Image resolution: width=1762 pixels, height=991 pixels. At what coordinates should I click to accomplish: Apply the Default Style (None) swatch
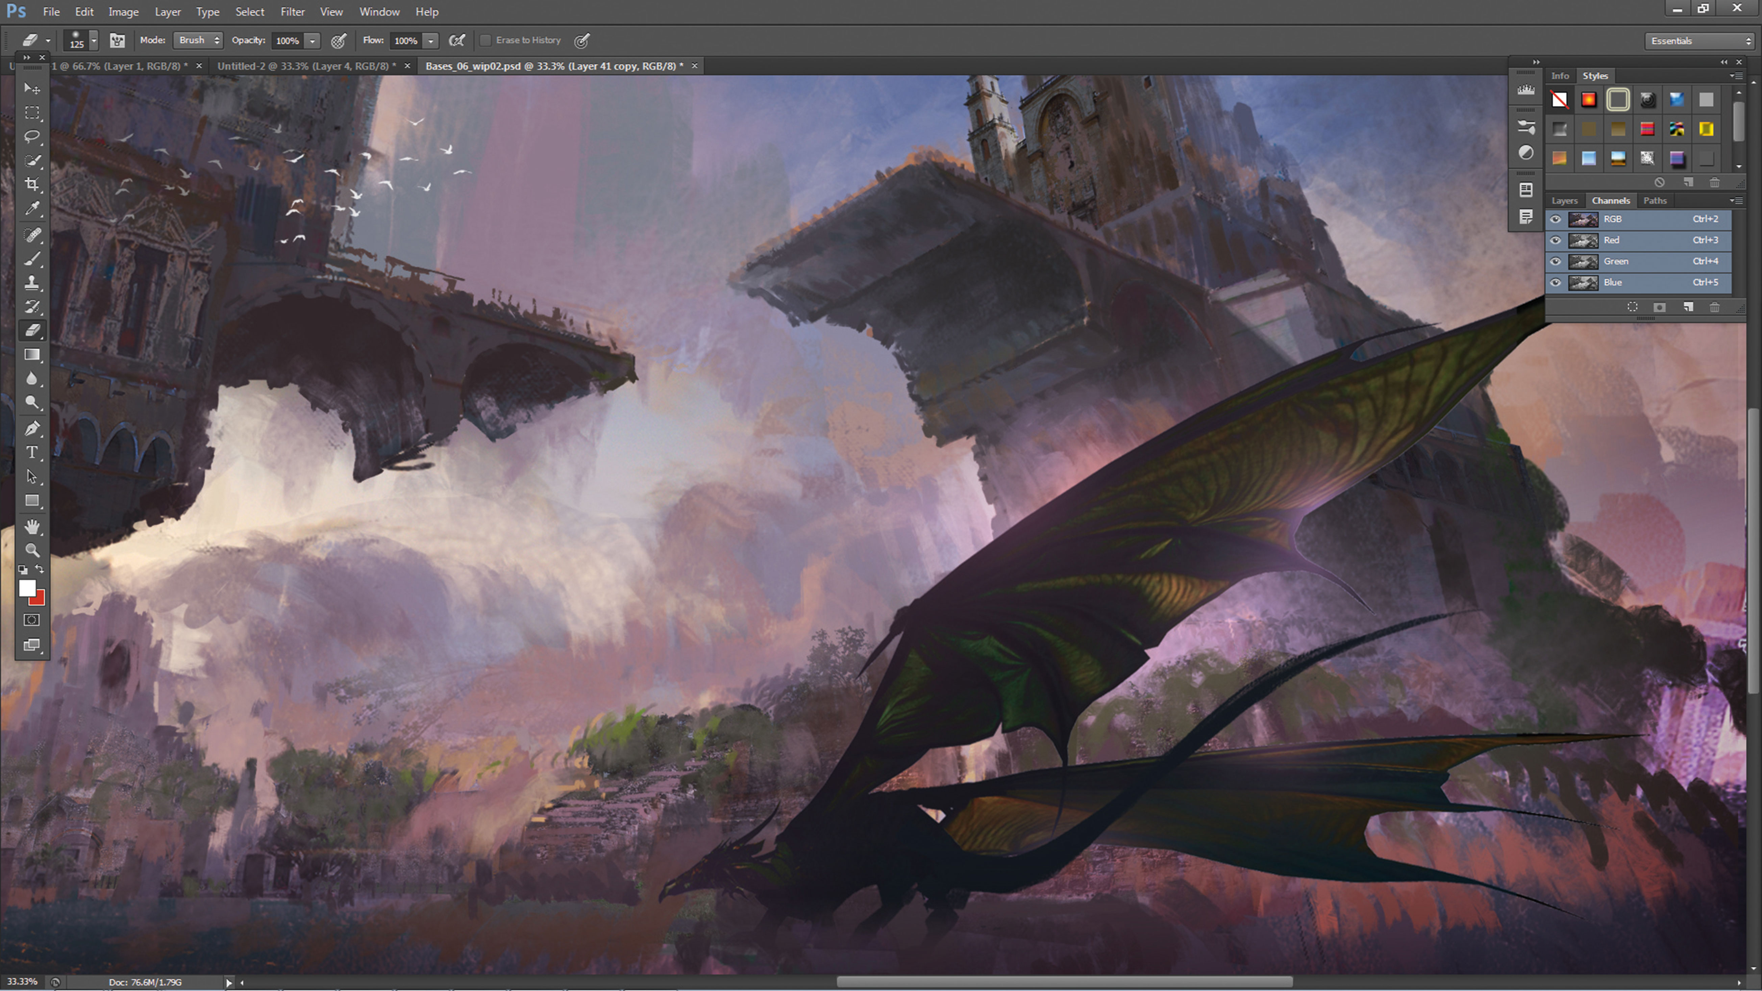tap(1560, 100)
